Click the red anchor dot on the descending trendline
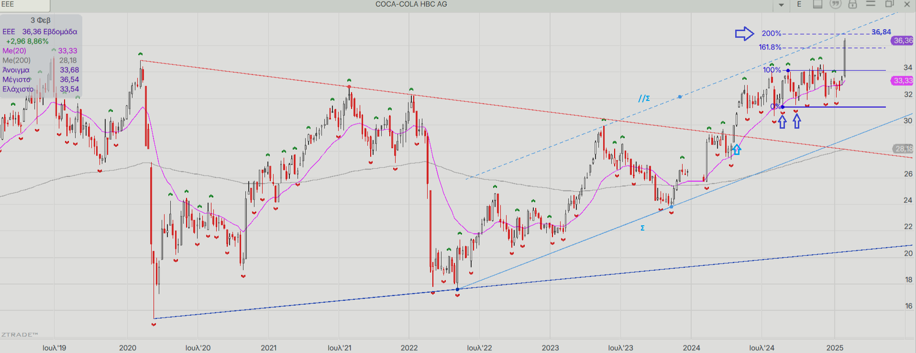The height and width of the screenshot is (353, 916). (349, 87)
